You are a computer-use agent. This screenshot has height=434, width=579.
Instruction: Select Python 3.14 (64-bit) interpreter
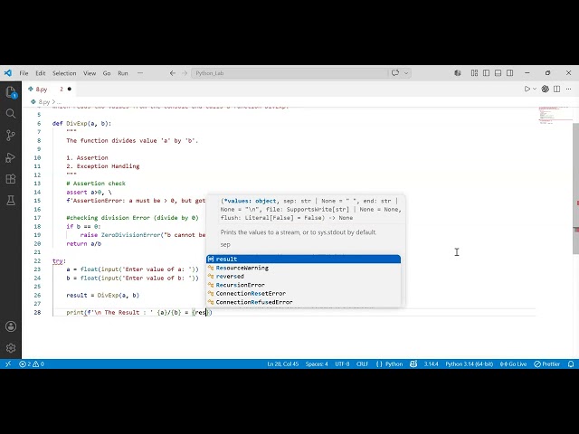point(469,363)
